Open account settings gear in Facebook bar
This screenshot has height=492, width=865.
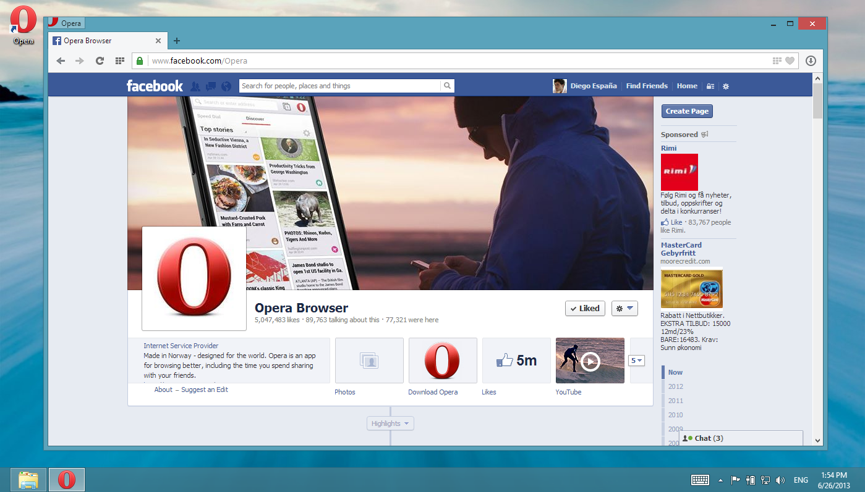(726, 86)
